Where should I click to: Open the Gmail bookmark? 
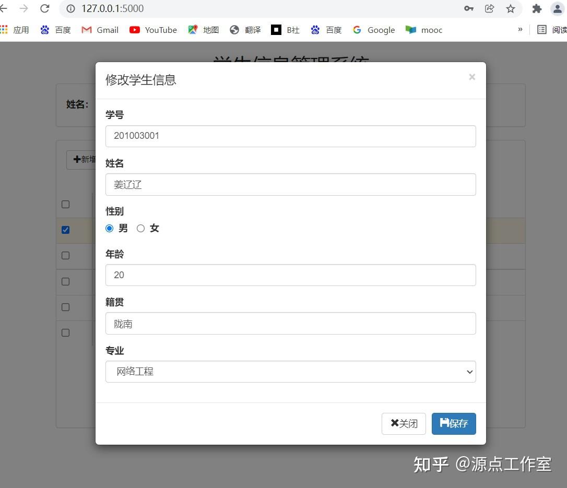click(x=100, y=30)
